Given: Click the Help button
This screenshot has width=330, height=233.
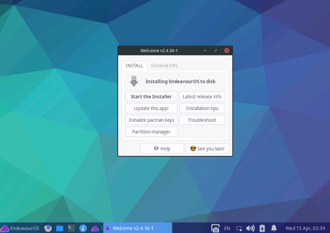Looking at the screenshot, I should [162, 149].
